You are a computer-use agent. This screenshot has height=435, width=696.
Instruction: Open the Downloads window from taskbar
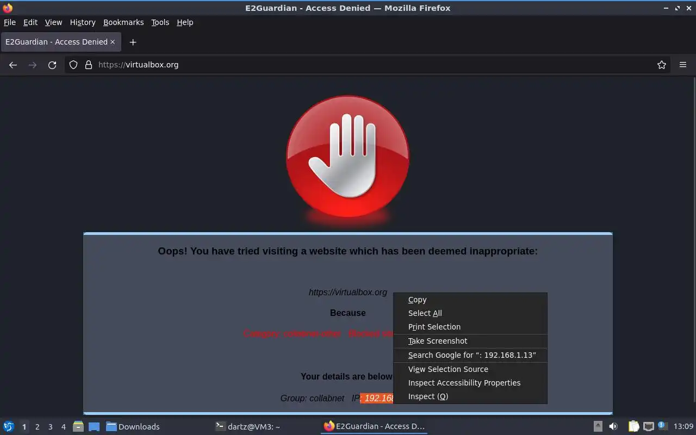pos(157,426)
